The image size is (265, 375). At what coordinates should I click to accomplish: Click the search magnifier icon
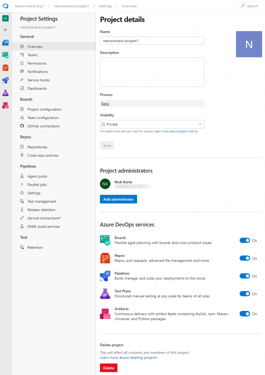click(243, 6)
